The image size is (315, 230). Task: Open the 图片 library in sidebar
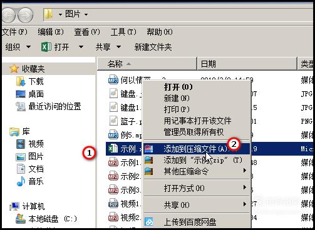pos(29,156)
